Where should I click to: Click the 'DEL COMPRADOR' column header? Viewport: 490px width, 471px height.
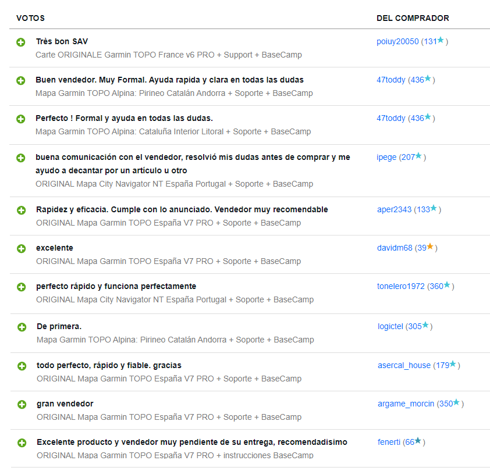(413, 18)
